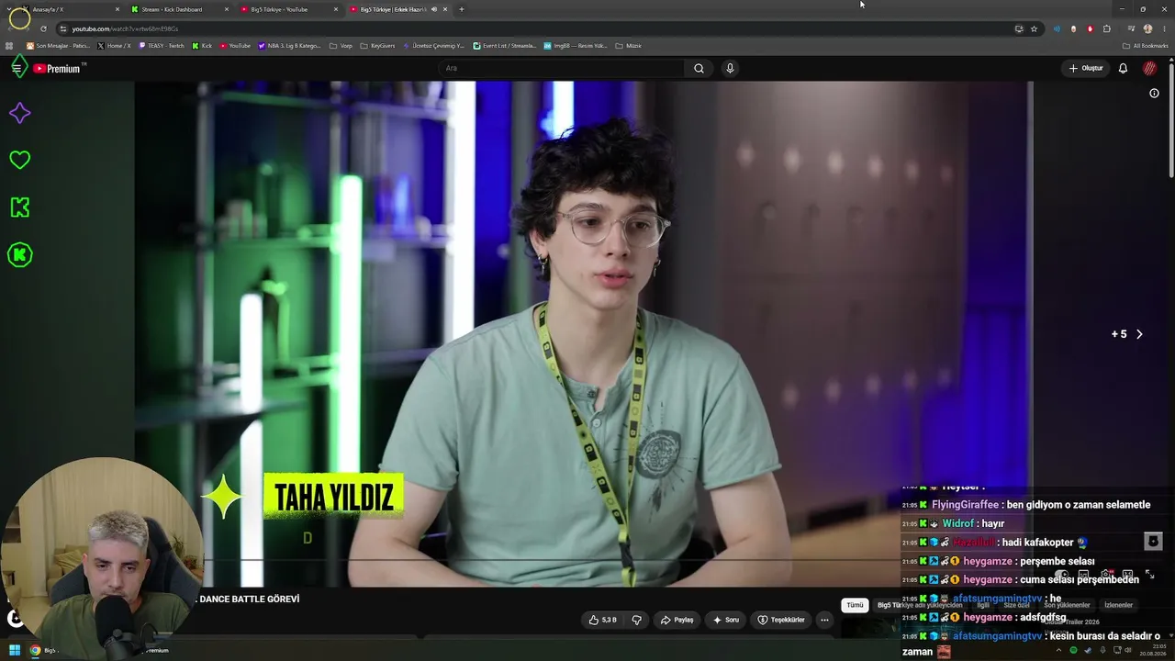This screenshot has width=1175, height=661.
Task: Go to next suggested videos (+5)
Action: pyautogui.click(x=1139, y=334)
